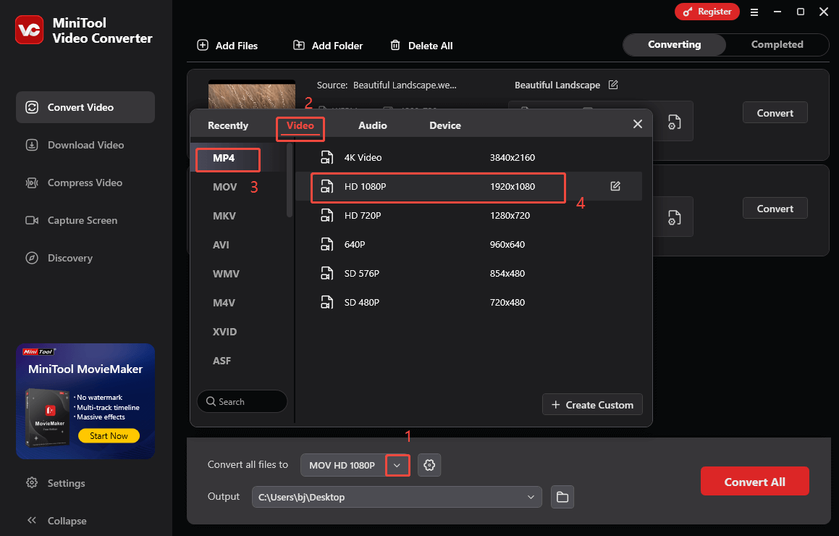Open Download Video in sidebar
839x536 pixels.
85,145
